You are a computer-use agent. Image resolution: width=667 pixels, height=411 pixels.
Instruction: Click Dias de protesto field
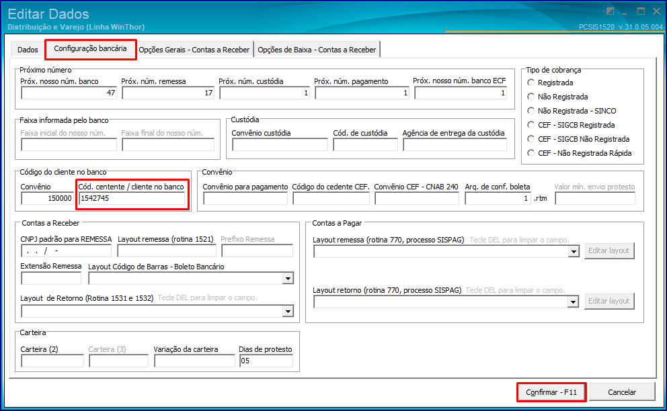(x=266, y=361)
